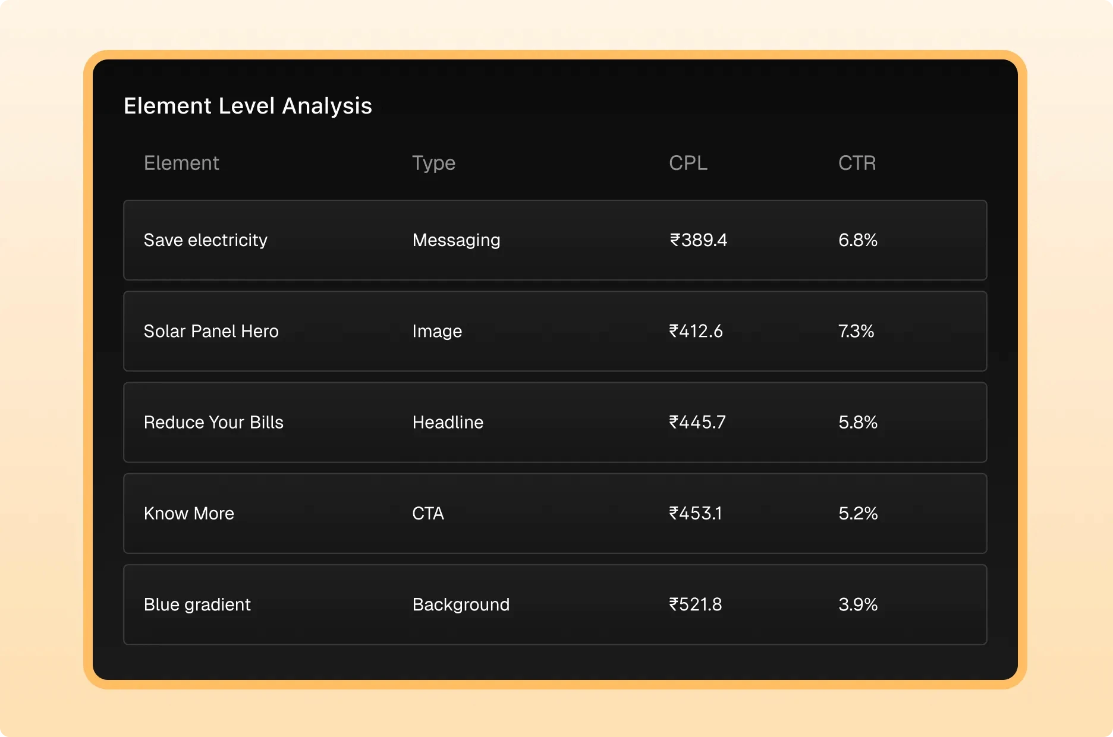Screen dimensions: 1113x737
Task: Click the 5.8% CTR value
Action: [858, 423]
